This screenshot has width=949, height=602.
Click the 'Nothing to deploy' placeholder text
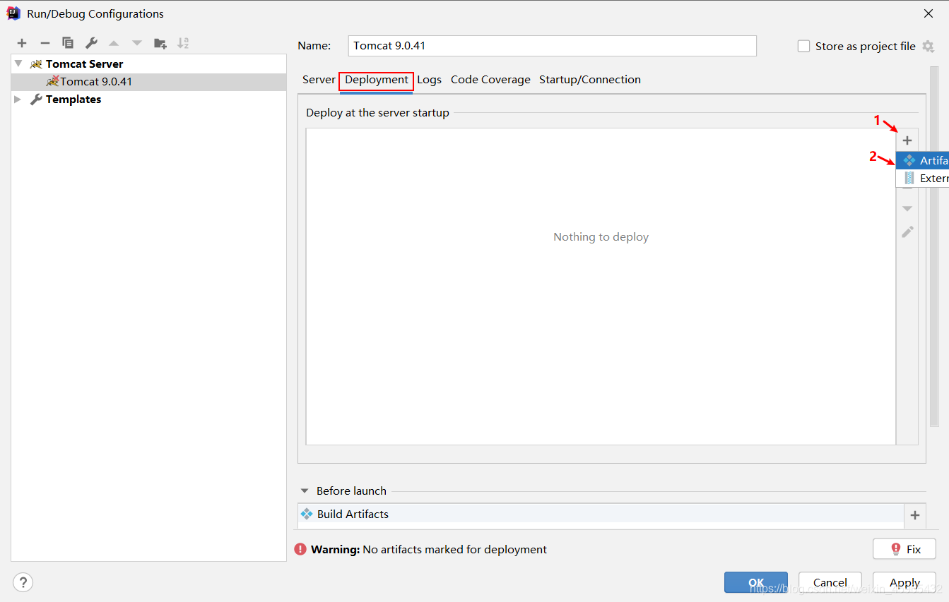[x=601, y=237]
